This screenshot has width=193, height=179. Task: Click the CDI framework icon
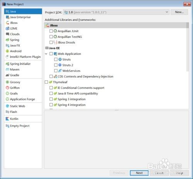[x=55, y=76]
